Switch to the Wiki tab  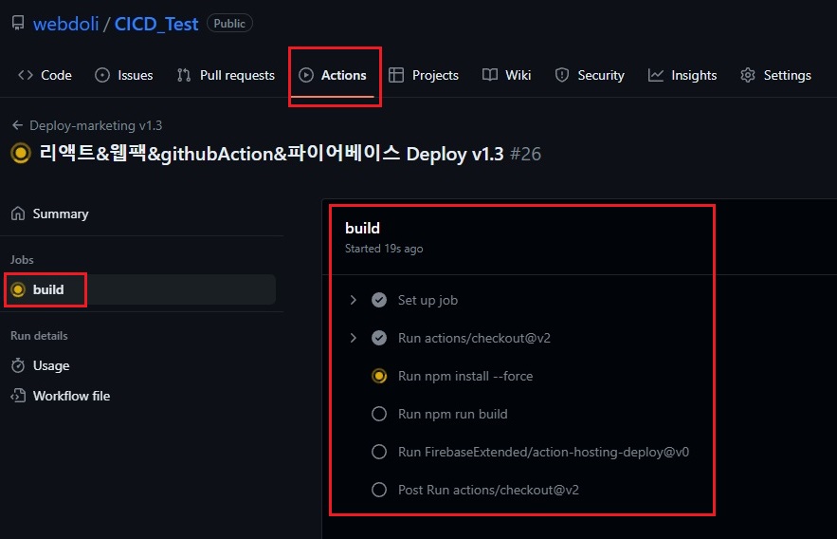[x=506, y=75]
